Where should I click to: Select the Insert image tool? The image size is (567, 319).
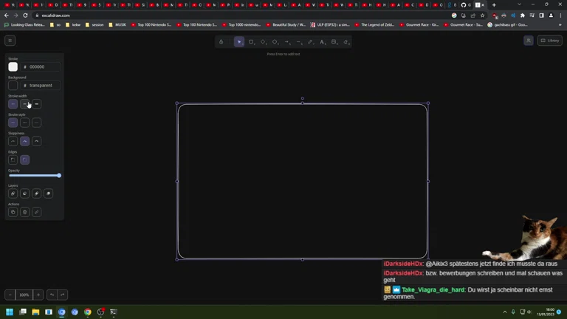point(334,42)
